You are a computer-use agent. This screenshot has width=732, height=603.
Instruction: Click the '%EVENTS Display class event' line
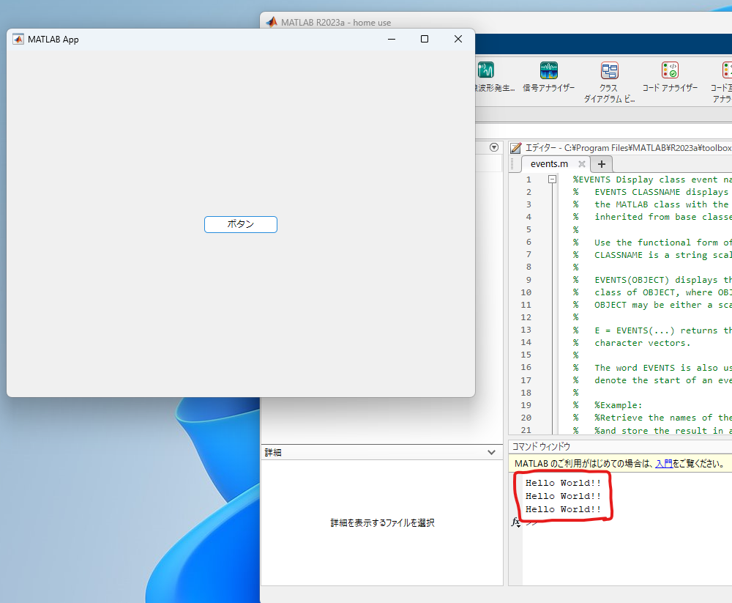652,180
